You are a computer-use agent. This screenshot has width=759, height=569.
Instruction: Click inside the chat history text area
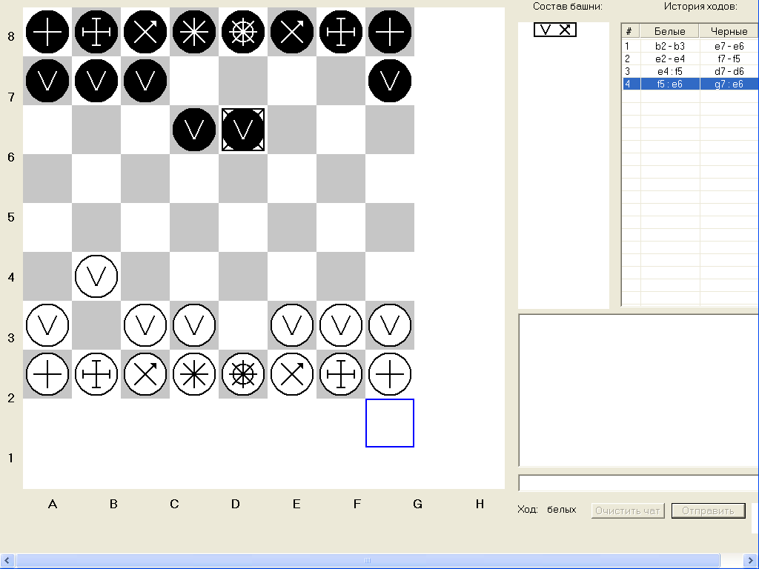(638, 390)
